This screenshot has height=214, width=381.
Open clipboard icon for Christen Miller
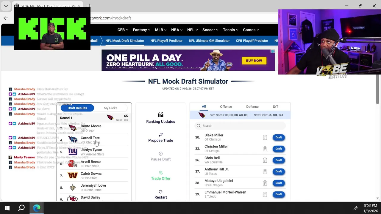(265, 149)
